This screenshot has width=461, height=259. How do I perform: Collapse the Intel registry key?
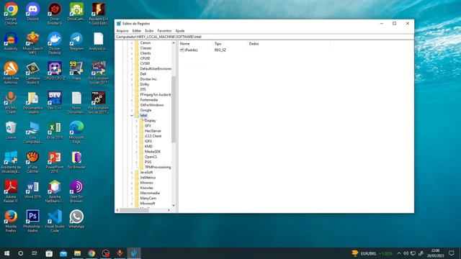click(x=132, y=115)
